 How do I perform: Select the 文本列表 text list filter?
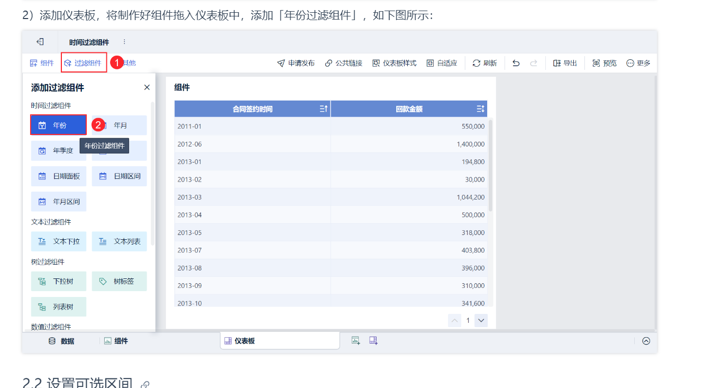120,241
